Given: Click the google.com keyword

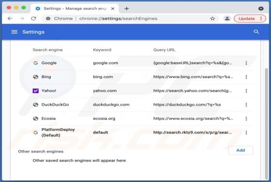Looking at the screenshot, I should coord(105,63).
